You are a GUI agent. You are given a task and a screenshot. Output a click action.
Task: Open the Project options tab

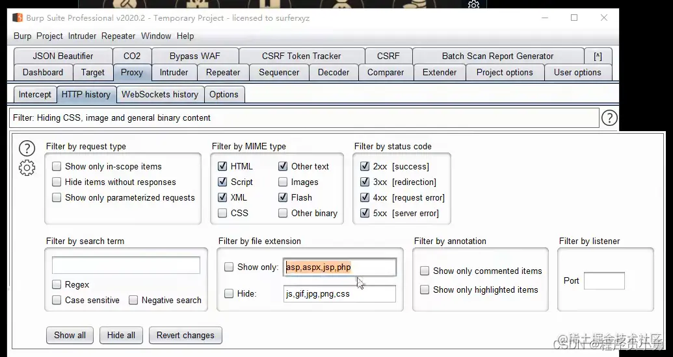pyautogui.click(x=505, y=73)
